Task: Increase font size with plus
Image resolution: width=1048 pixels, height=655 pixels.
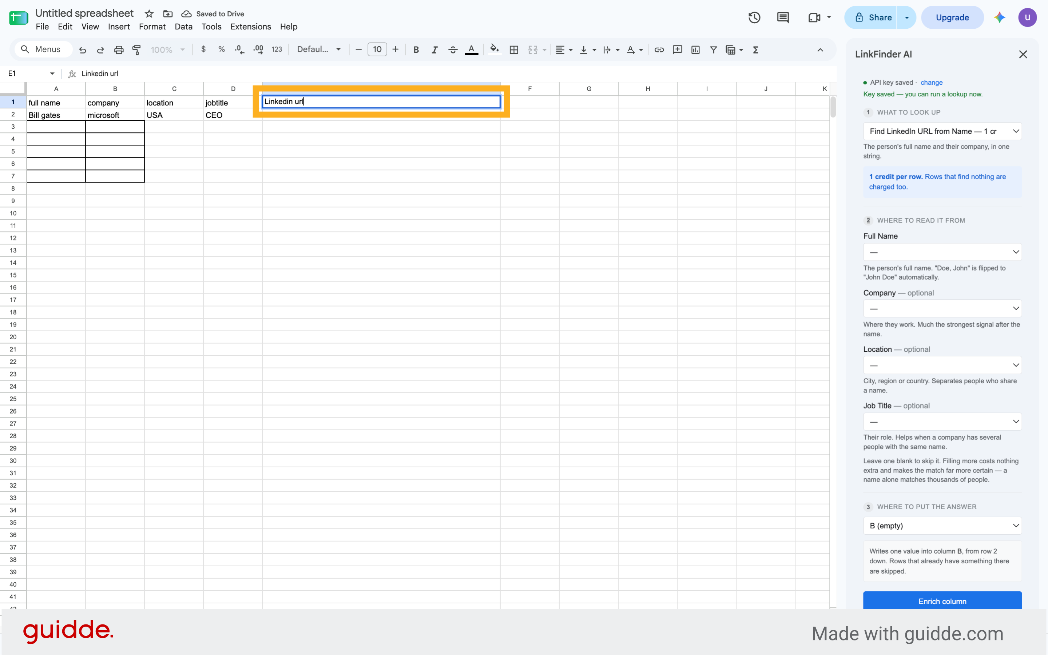Action: click(x=395, y=49)
